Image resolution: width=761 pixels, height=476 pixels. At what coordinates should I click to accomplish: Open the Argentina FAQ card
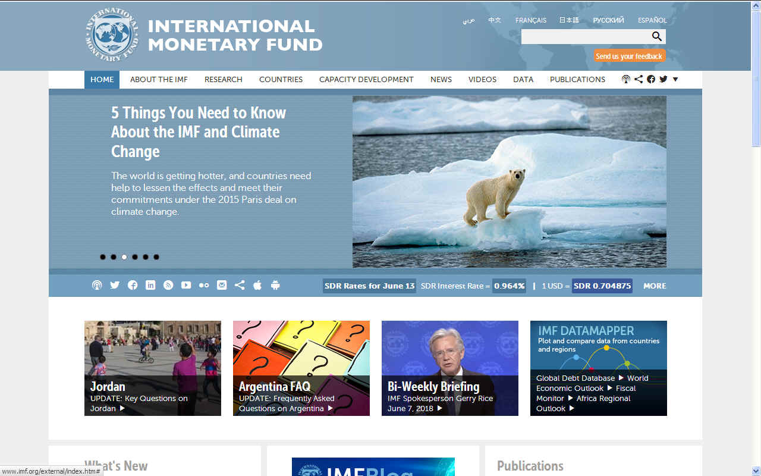[x=301, y=368]
